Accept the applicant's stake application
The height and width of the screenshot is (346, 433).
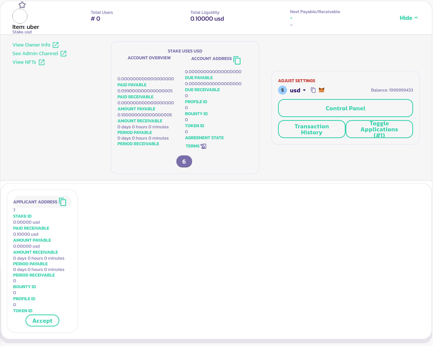pos(42,320)
